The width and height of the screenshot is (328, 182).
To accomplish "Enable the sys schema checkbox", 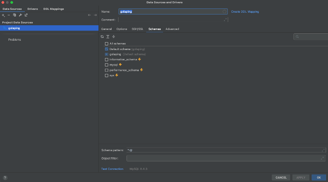I will 106,75.
